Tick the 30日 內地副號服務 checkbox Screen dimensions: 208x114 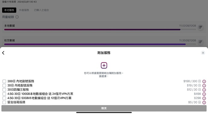(x=4, y=85)
